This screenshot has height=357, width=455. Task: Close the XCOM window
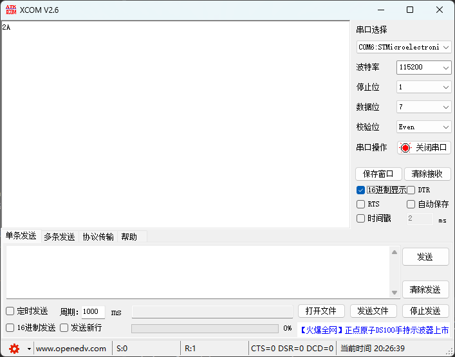440,10
